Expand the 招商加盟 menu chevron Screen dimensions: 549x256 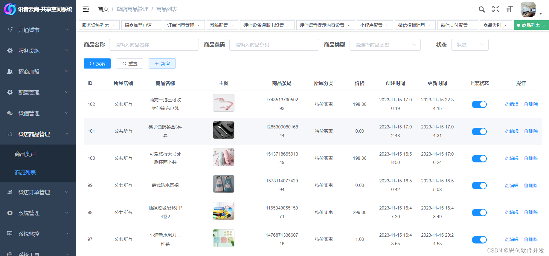(67, 71)
